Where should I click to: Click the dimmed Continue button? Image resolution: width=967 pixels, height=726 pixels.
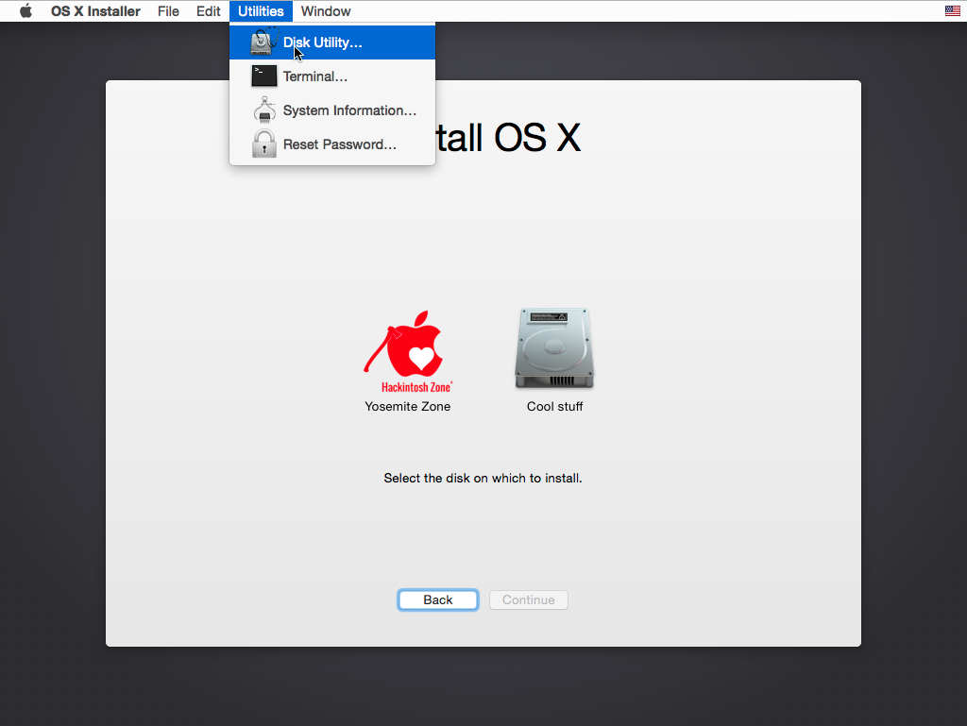point(529,599)
